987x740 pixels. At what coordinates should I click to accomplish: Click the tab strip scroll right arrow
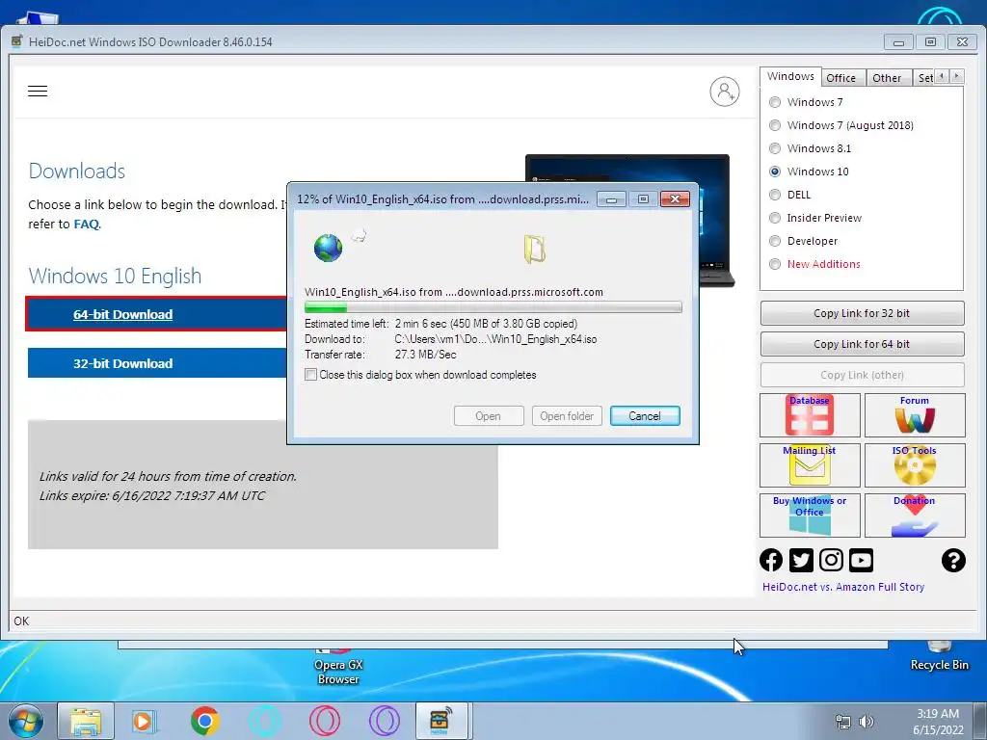(x=956, y=76)
